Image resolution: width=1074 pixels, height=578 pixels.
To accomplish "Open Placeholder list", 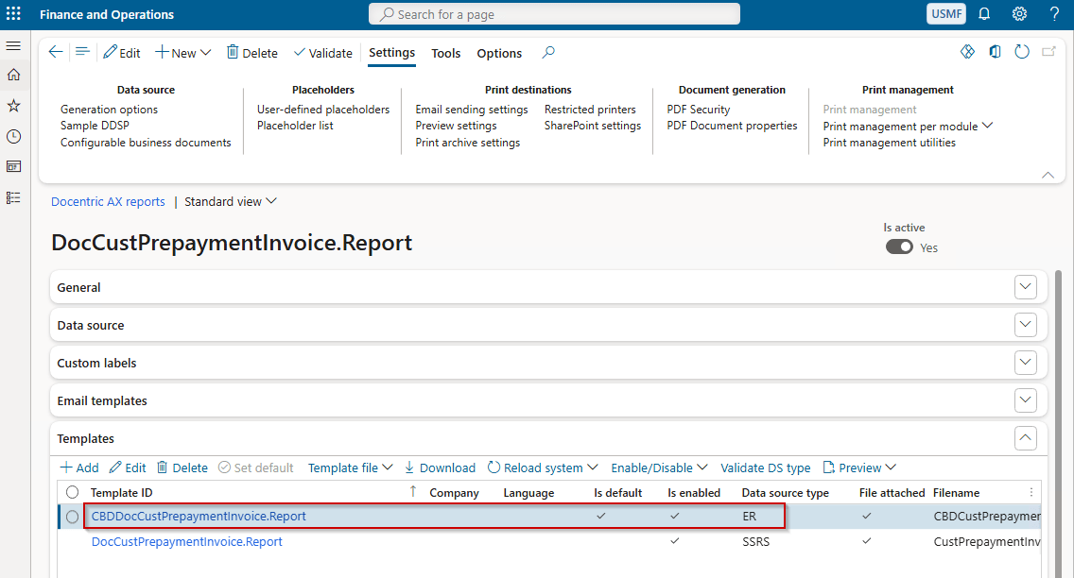I will click(x=295, y=126).
